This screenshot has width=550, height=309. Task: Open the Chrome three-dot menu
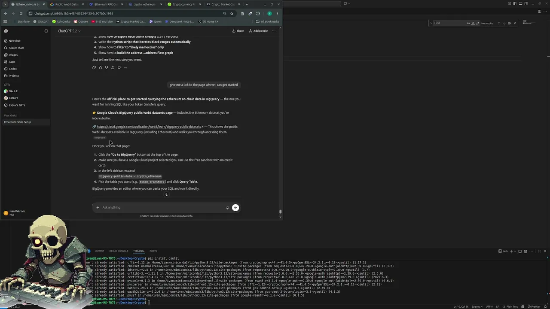coord(277,13)
